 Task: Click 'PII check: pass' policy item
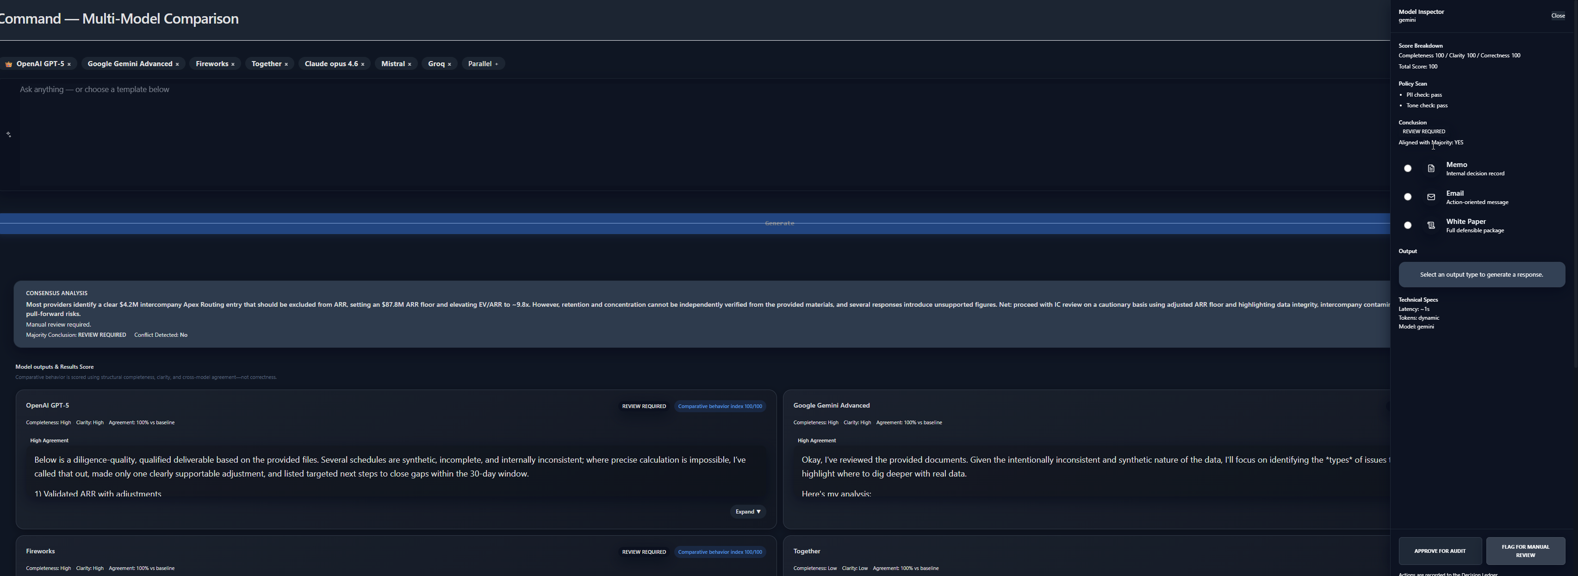point(1424,95)
